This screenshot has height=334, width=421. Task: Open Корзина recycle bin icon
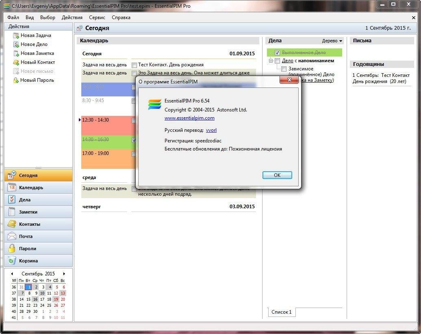12,260
